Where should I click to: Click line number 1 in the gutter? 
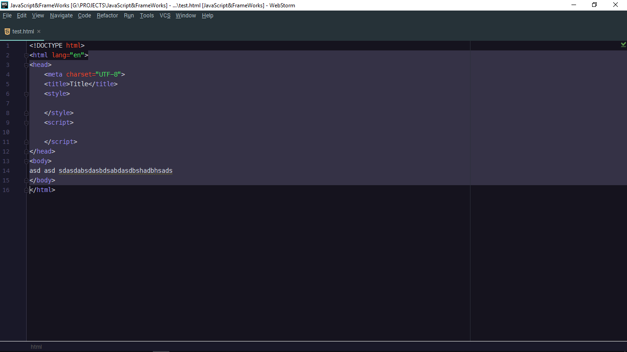[7, 45]
